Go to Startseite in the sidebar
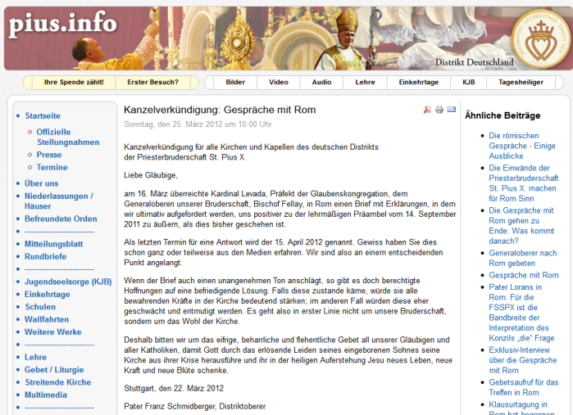 (x=43, y=116)
